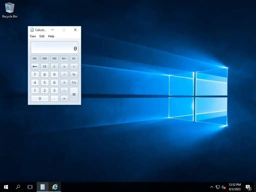Click the CE clear entry button
256x192 pixels.
click(44, 66)
